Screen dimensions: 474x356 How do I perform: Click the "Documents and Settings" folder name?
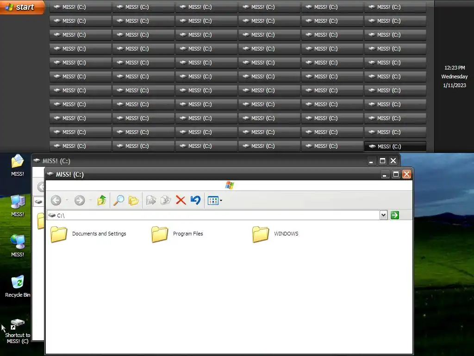pos(99,234)
